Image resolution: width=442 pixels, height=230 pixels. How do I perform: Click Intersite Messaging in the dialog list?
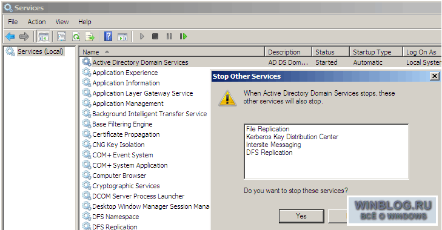click(273, 145)
